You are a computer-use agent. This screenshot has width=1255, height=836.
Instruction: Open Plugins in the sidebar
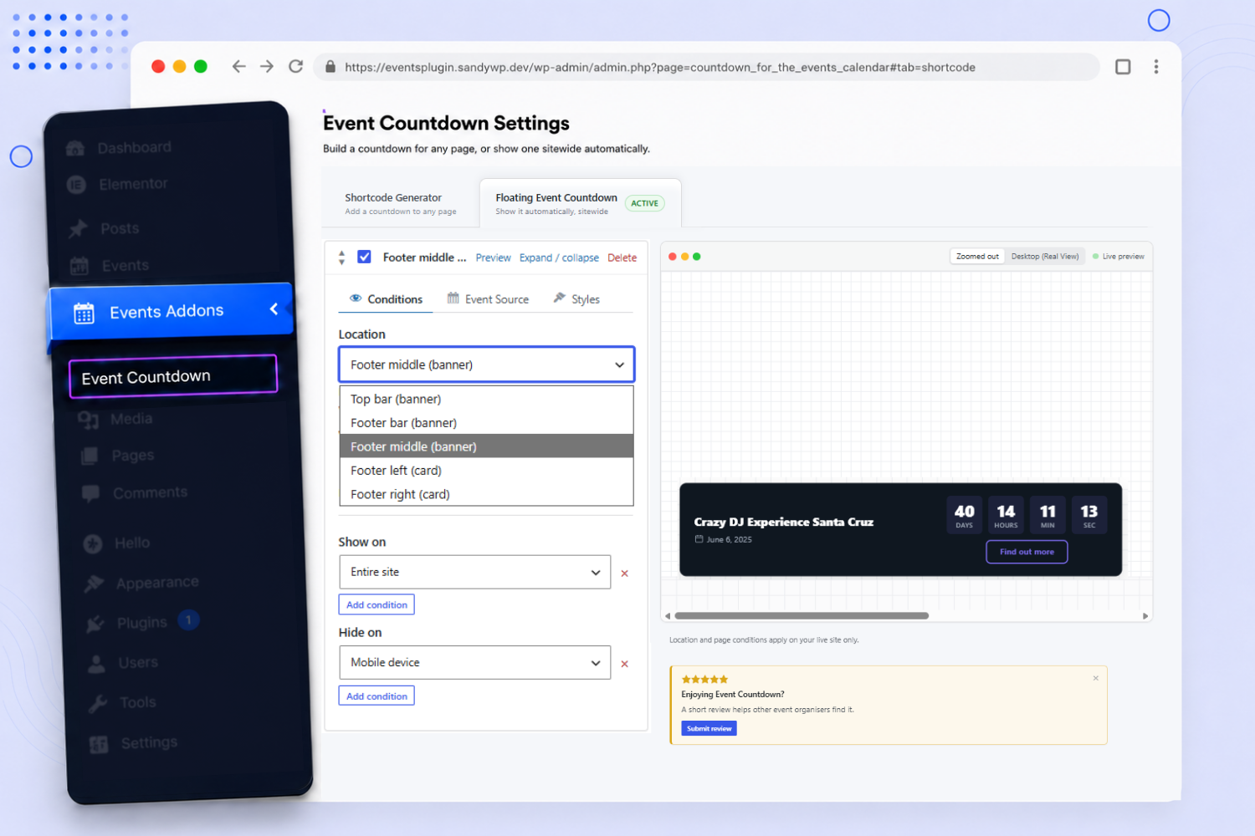(x=142, y=623)
